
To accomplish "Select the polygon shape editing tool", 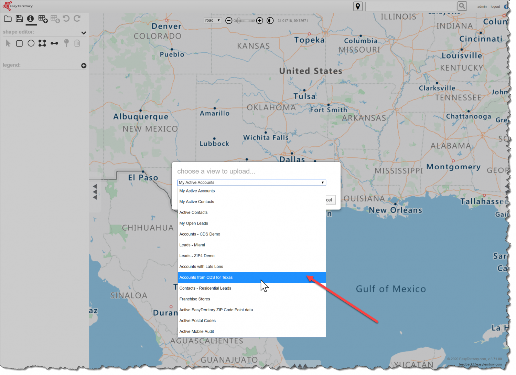I will [42, 43].
